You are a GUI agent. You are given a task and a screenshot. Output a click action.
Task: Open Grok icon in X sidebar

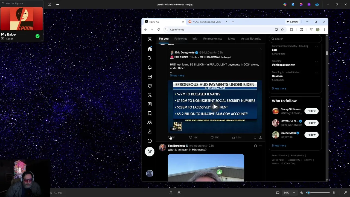coord(150,86)
